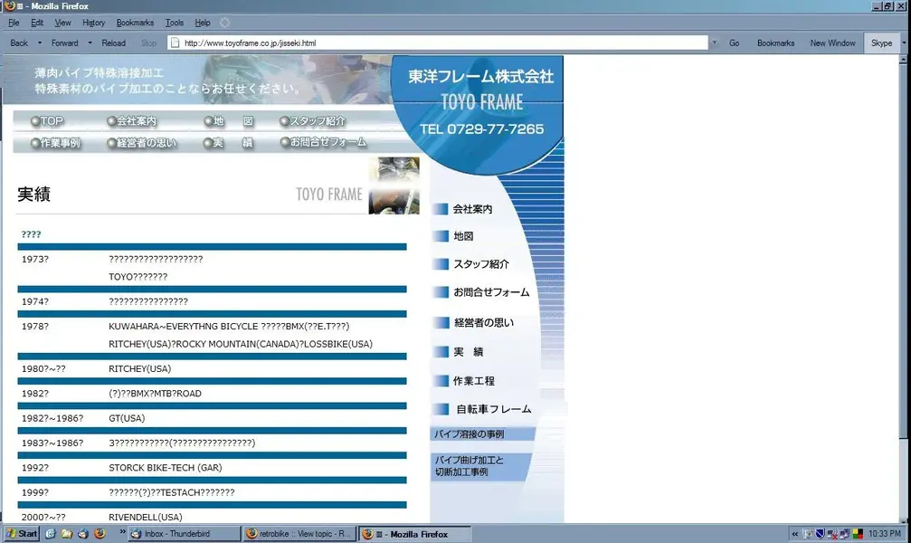The image size is (911, 543).
Task: Open the Help menu
Action: pos(202,23)
